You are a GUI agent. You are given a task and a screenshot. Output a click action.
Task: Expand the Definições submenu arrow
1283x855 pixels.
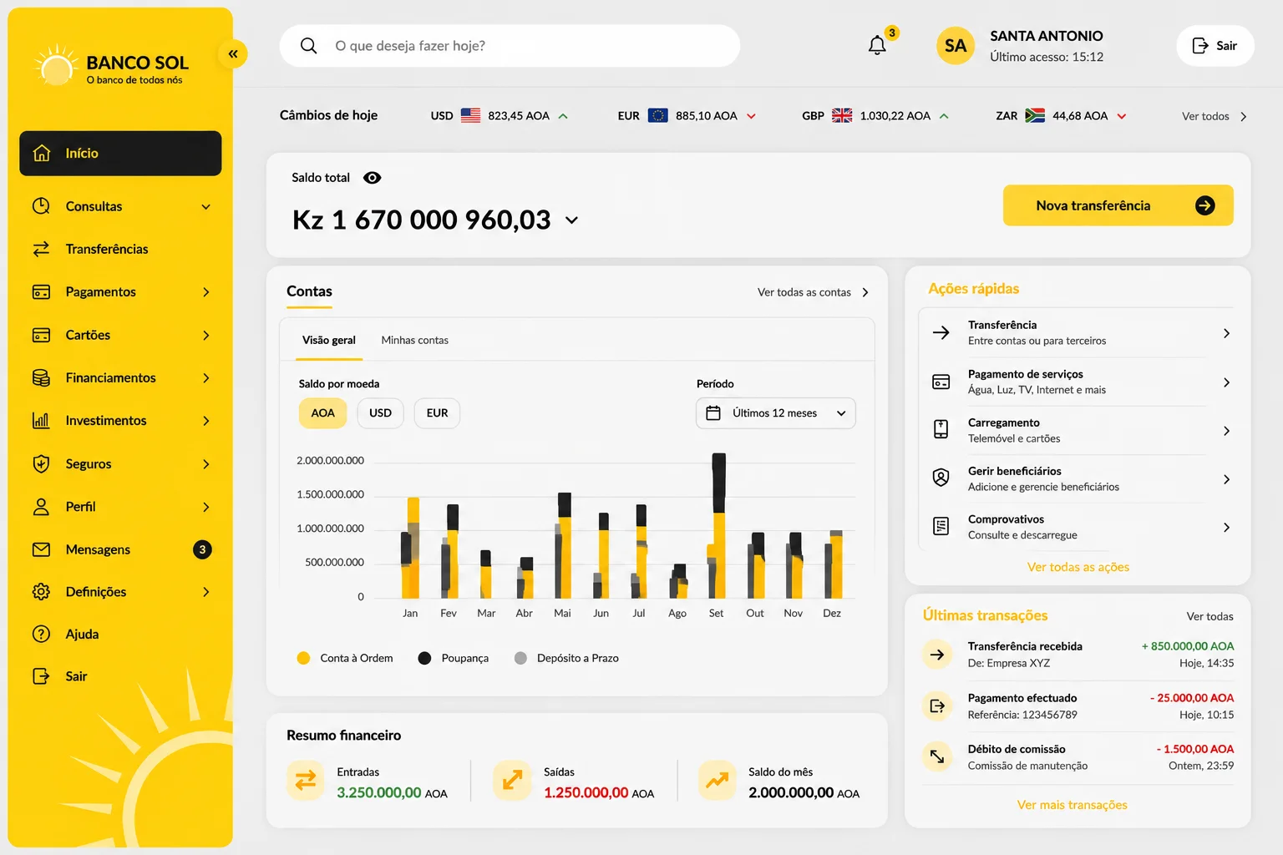click(205, 592)
